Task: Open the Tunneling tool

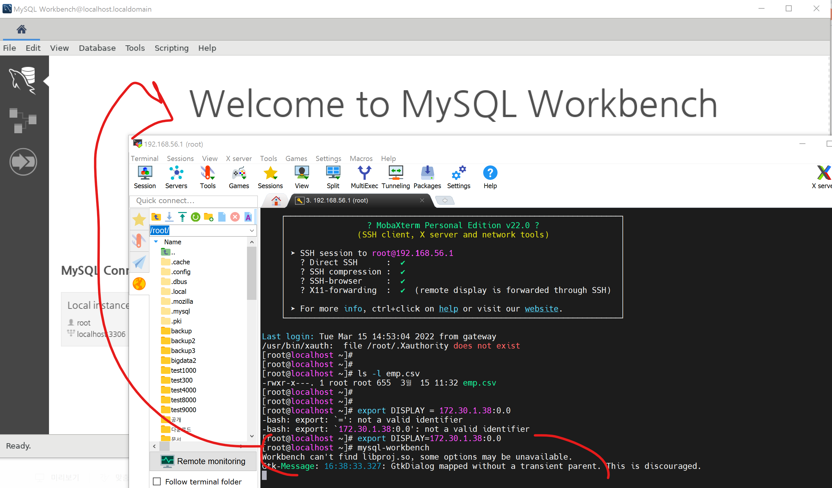Action: pyautogui.click(x=395, y=177)
